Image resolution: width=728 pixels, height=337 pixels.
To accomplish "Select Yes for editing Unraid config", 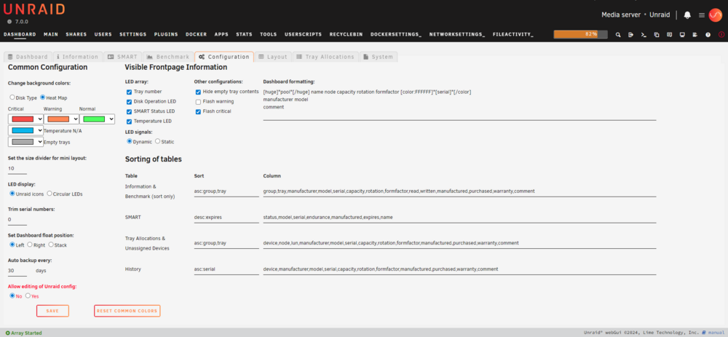I will pyautogui.click(x=28, y=296).
